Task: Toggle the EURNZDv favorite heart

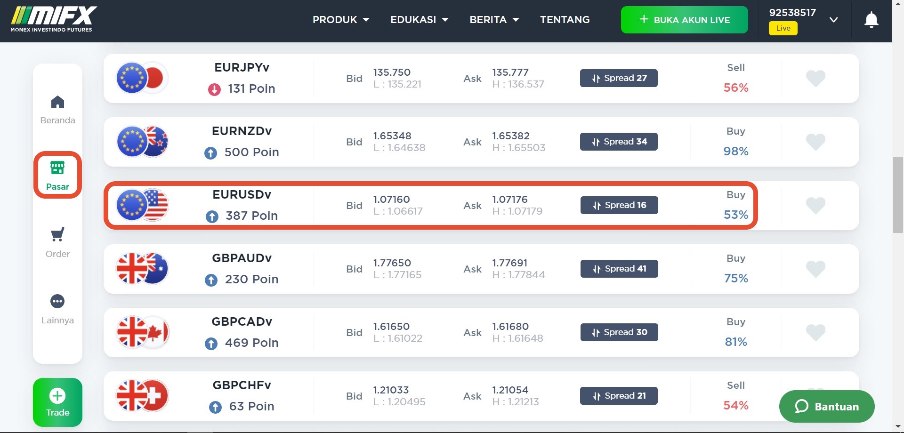Action: [x=815, y=142]
